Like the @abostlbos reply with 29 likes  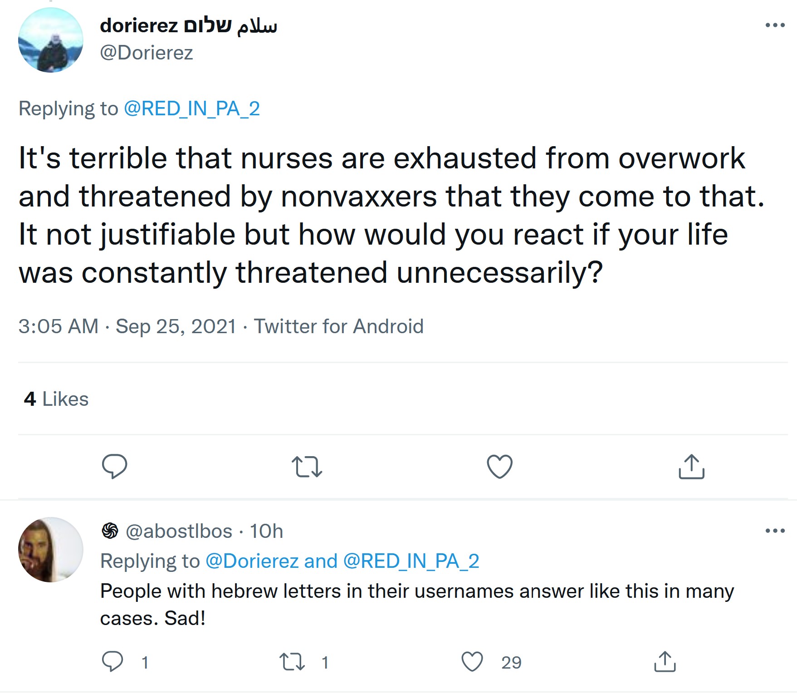(472, 662)
